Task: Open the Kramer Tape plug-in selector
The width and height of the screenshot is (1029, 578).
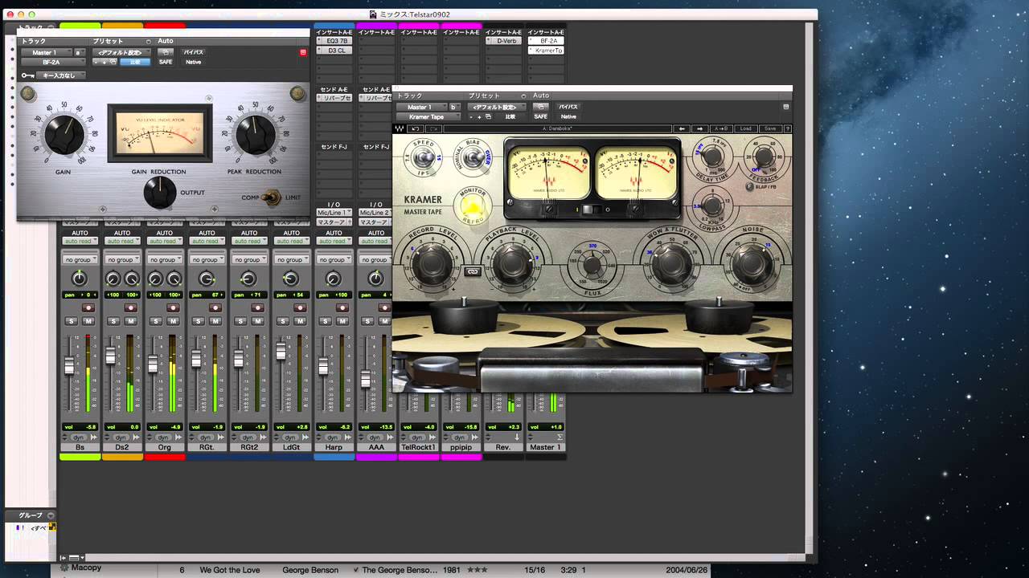Action: point(429,116)
